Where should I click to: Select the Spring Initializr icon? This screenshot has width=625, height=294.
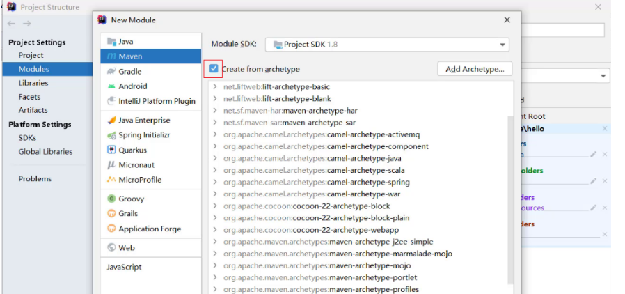[111, 135]
